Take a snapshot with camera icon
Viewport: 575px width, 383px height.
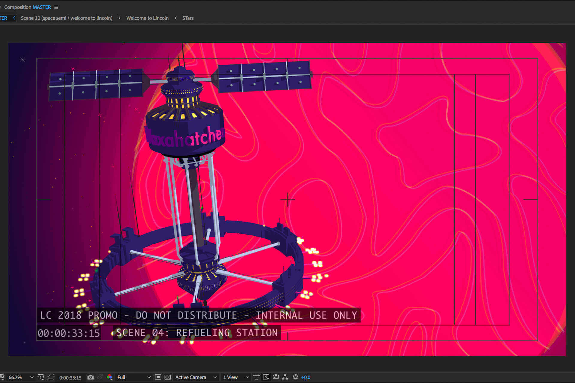click(x=90, y=377)
